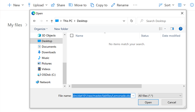This screenshot has height=112, width=195.
Task: Click the search magnifier icon
Action: (142, 21)
